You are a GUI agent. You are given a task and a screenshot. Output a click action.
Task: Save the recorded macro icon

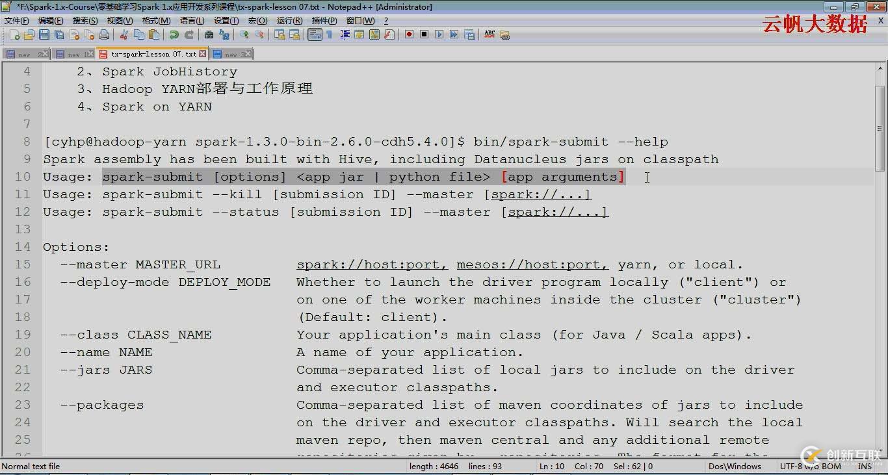coord(469,34)
